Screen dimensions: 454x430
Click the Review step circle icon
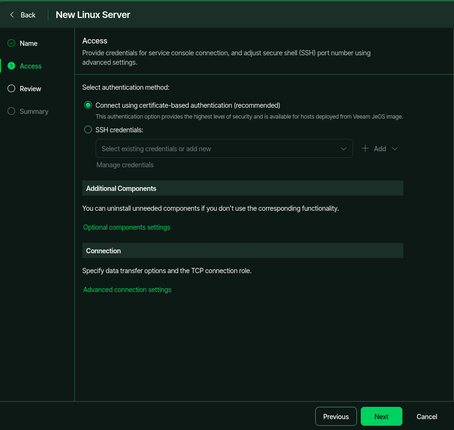[x=11, y=88]
